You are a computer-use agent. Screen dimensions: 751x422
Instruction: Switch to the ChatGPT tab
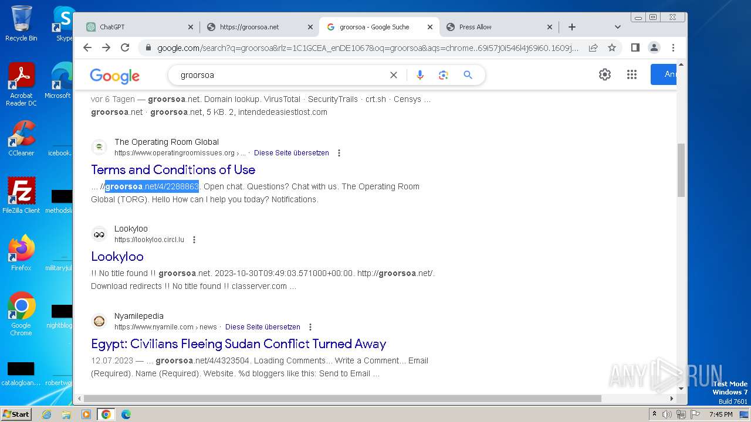point(140,27)
